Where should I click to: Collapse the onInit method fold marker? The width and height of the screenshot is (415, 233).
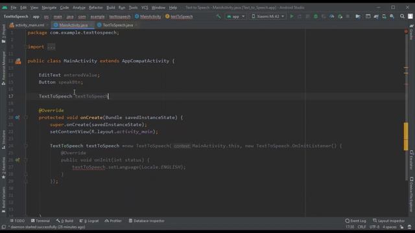point(26,160)
